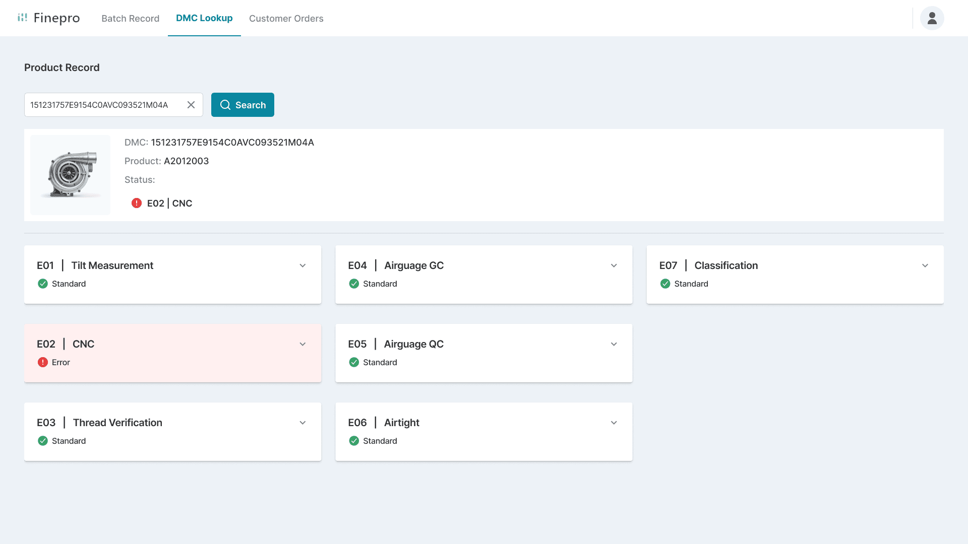Click the DMC code input field

point(101,105)
